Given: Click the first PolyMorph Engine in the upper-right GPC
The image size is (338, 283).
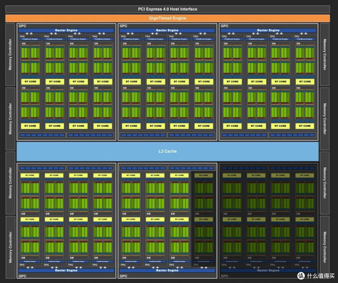Looking at the screenshot, I should click(232, 39).
